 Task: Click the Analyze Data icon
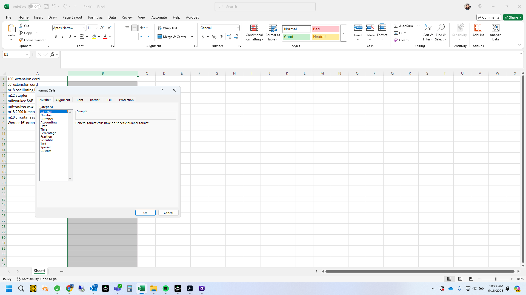coord(495,28)
